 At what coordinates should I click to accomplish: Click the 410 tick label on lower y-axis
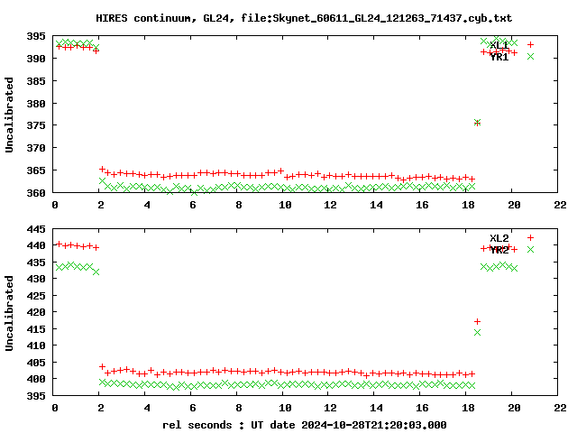(36, 345)
